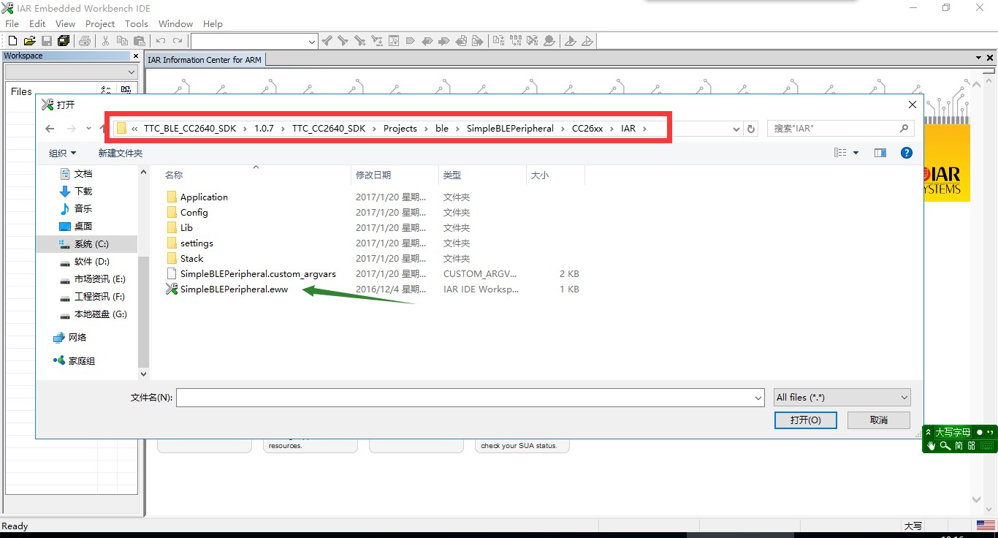Viewport: 998px width, 538px height.
Task: Open the View menu
Action: coord(65,24)
